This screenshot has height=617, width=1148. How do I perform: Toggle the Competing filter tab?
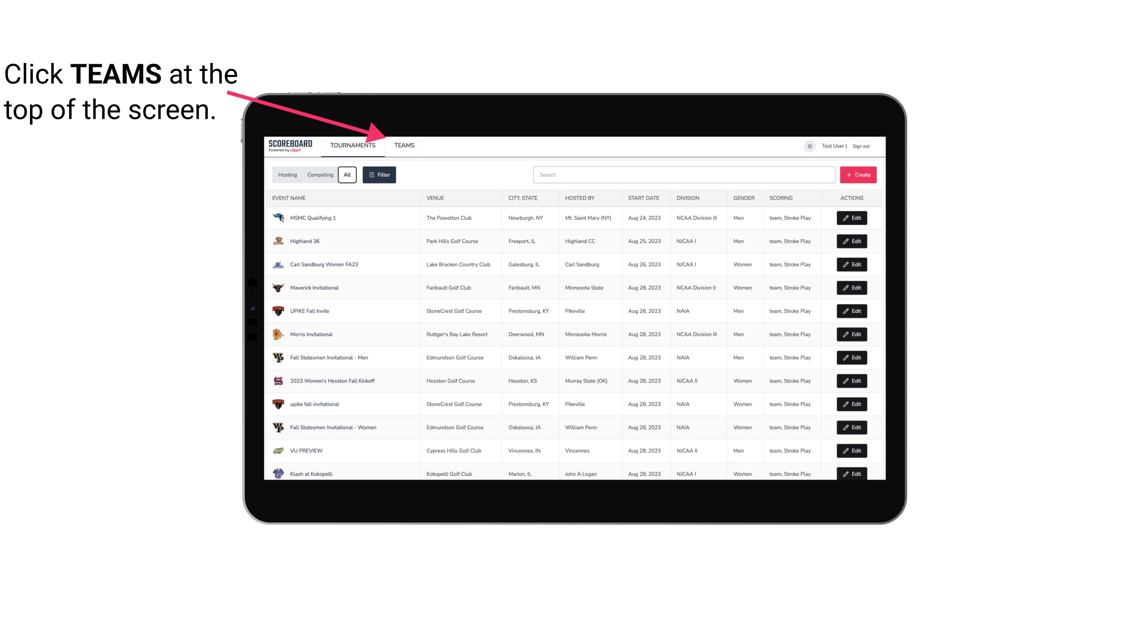319,175
